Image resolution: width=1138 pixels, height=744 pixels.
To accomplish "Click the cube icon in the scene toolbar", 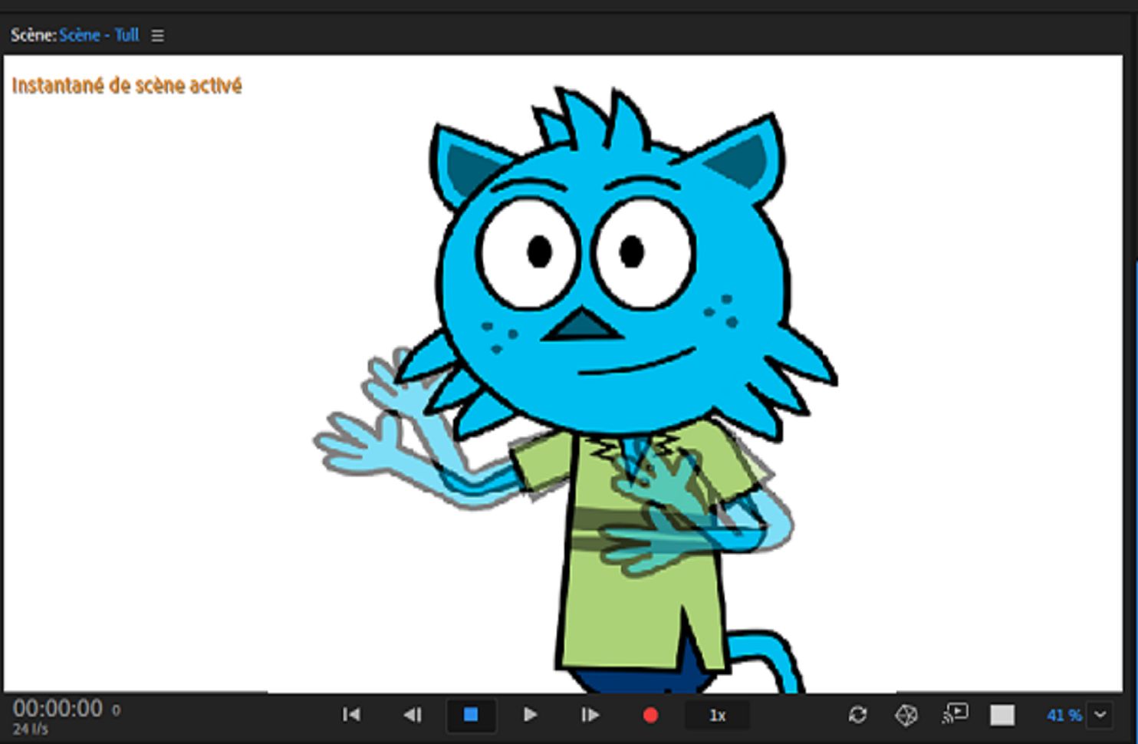I will (x=906, y=715).
